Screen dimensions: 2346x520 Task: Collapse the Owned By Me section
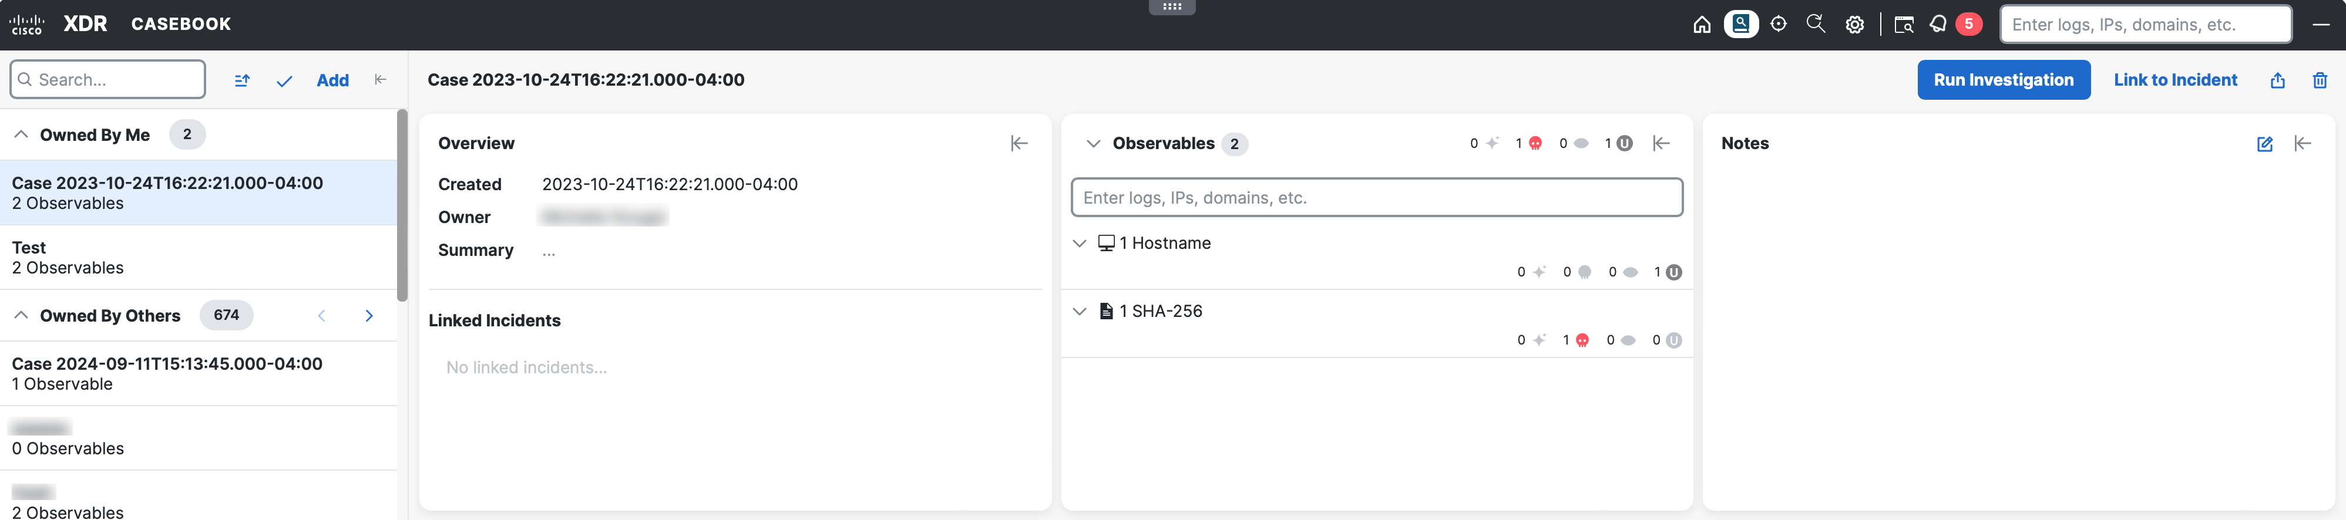click(x=21, y=135)
